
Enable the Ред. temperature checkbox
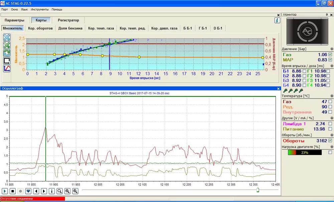point(330,107)
